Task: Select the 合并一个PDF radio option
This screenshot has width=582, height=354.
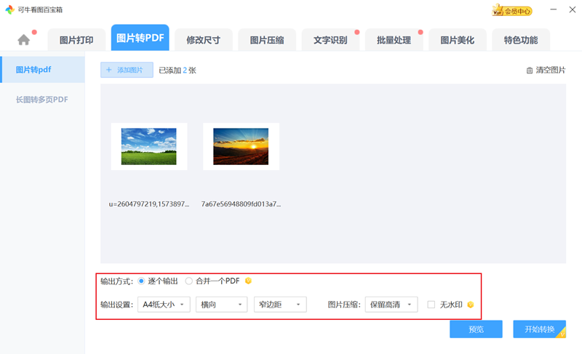Action: coord(189,281)
